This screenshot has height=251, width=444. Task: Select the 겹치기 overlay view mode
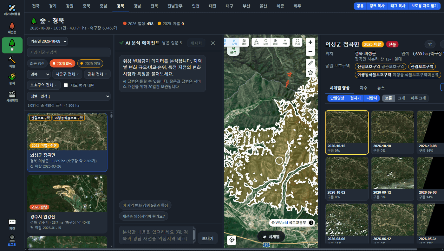pos(355,98)
